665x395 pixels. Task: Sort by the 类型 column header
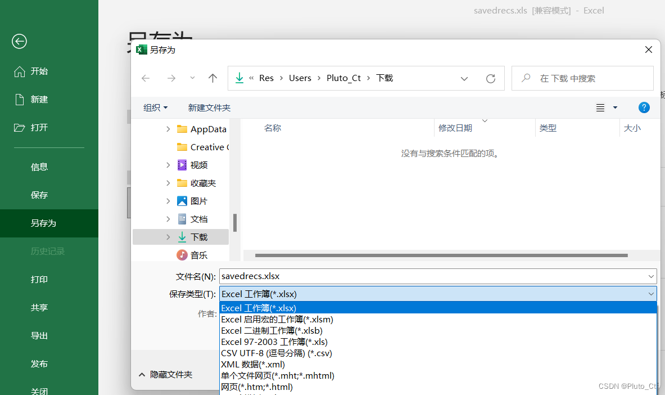click(548, 128)
